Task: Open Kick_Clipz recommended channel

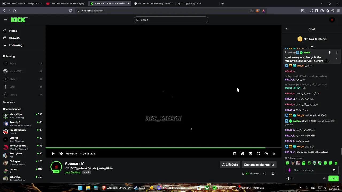Action: click(23, 116)
